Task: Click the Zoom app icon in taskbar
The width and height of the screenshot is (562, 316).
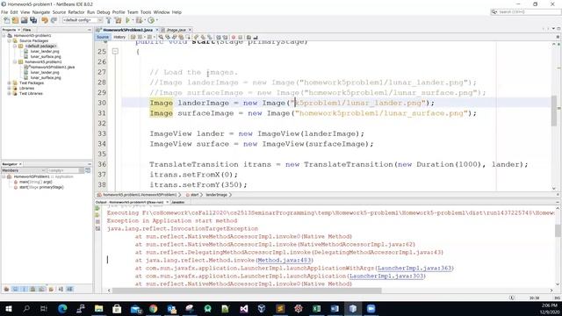Action: click(371, 308)
